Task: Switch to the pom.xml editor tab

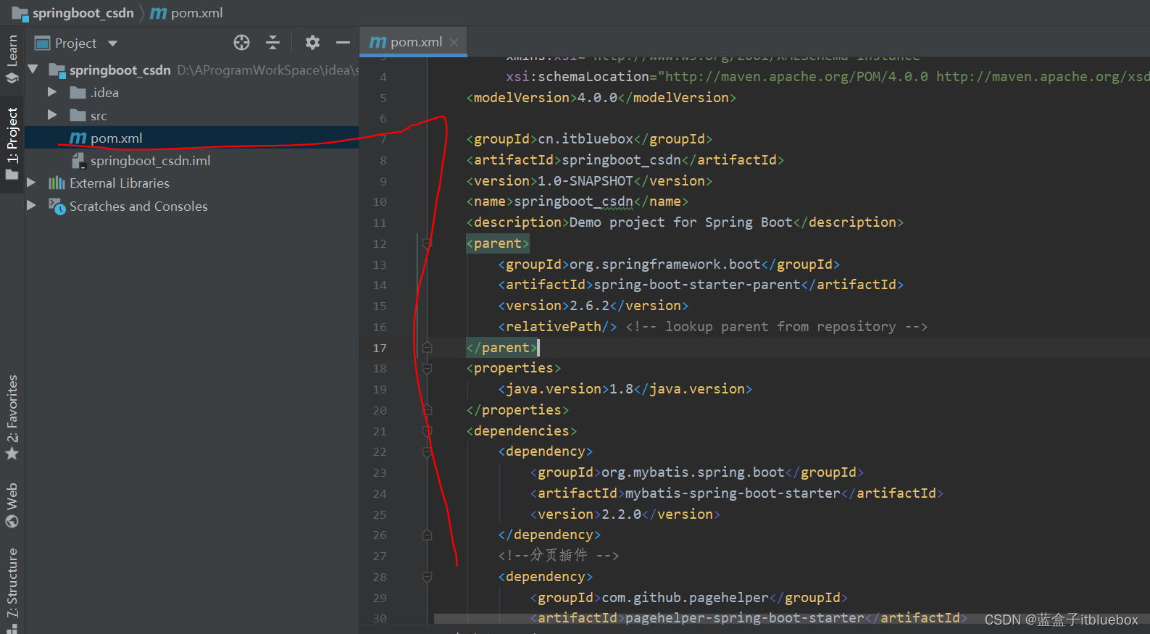Action: (414, 42)
